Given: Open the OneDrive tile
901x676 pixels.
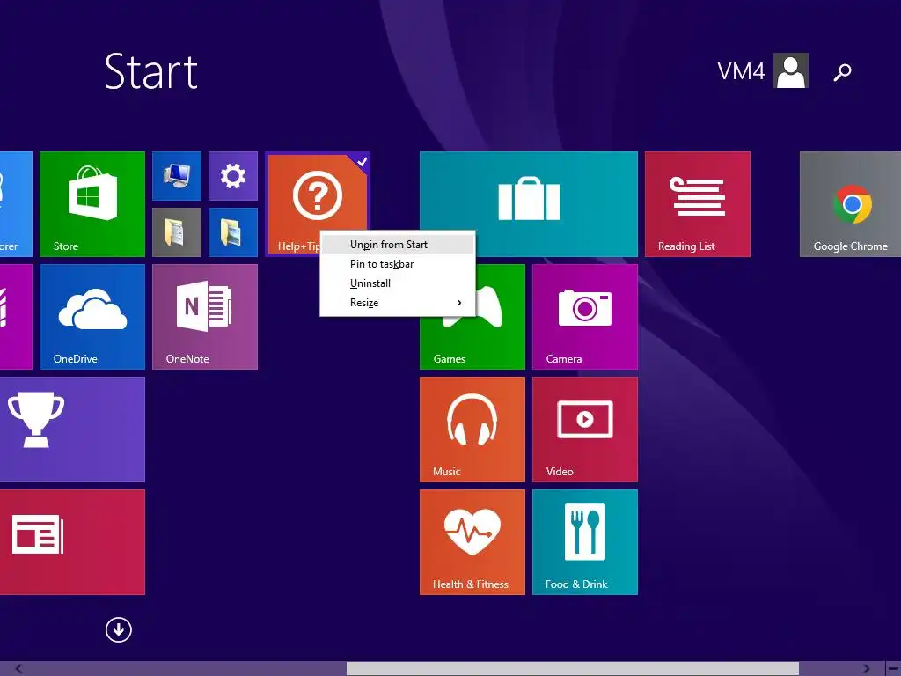Looking at the screenshot, I should tap(92, 317).
